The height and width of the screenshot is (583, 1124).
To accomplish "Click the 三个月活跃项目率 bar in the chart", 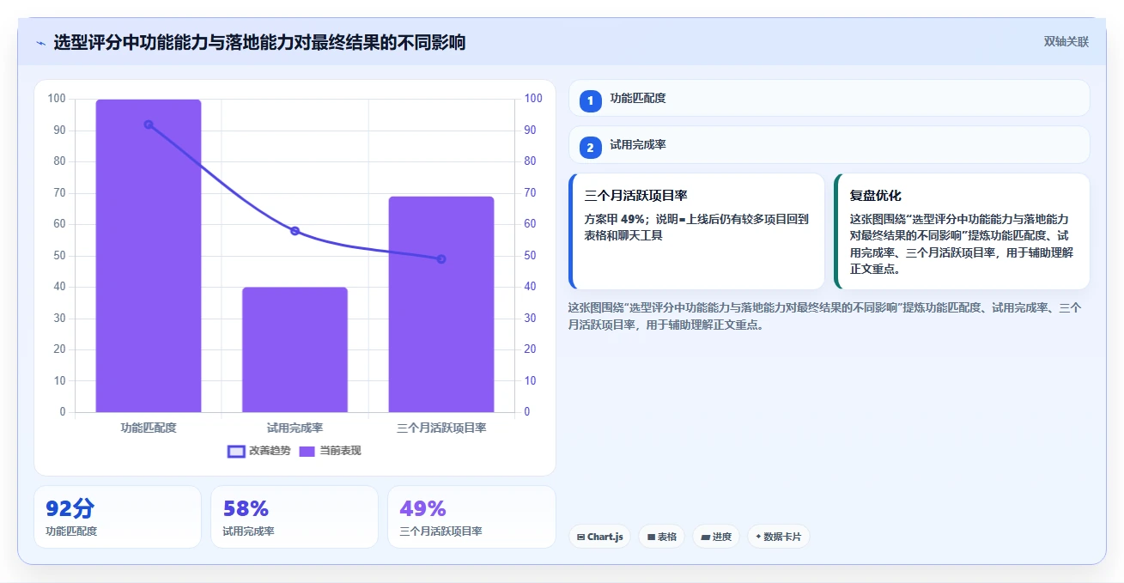I will point(441,304).
